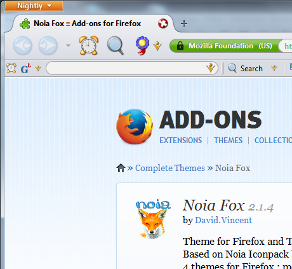Viewport: 292px width, 269px height.
Task: Open the Nightly application menu dropdown
Action: (x=34, y=6)
